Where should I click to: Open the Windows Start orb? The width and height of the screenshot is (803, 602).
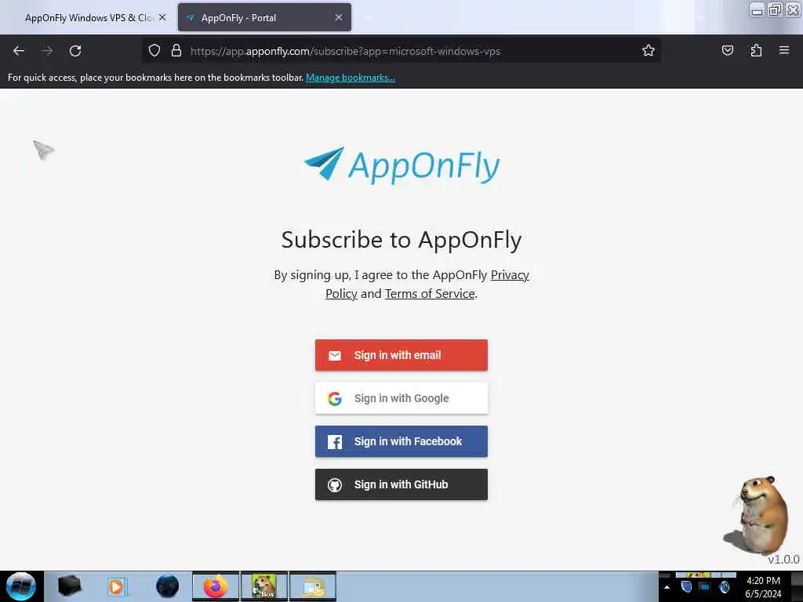[x=21, y=586]
